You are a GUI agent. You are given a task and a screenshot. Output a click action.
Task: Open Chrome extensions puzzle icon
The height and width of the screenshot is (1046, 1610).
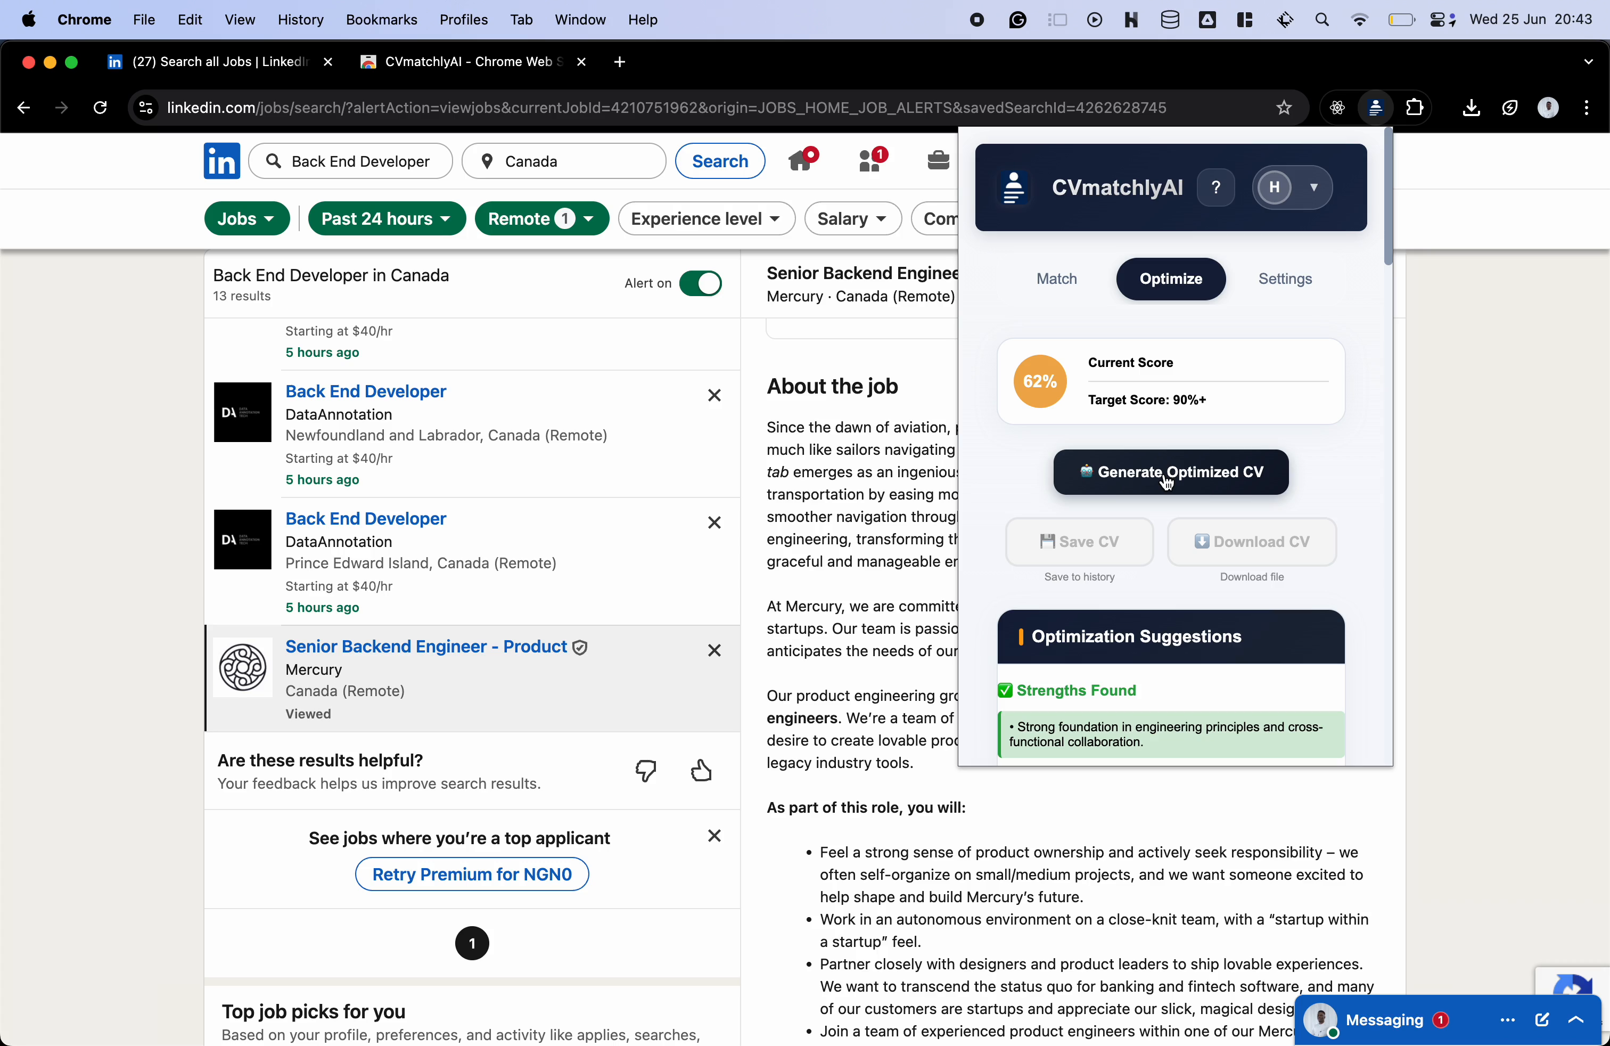[x=1414, y=108]
